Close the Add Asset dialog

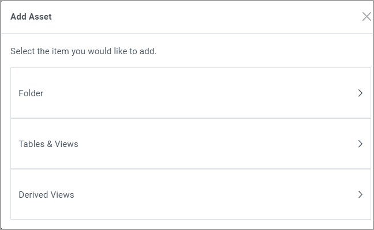click(x=366, y=17)
